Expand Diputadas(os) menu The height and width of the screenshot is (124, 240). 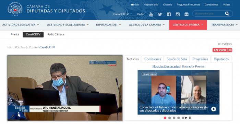click(108, 25)
